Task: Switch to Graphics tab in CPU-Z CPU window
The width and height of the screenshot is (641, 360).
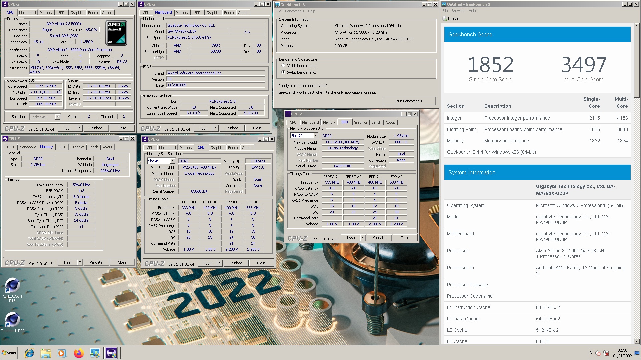Action: [77, 13]
